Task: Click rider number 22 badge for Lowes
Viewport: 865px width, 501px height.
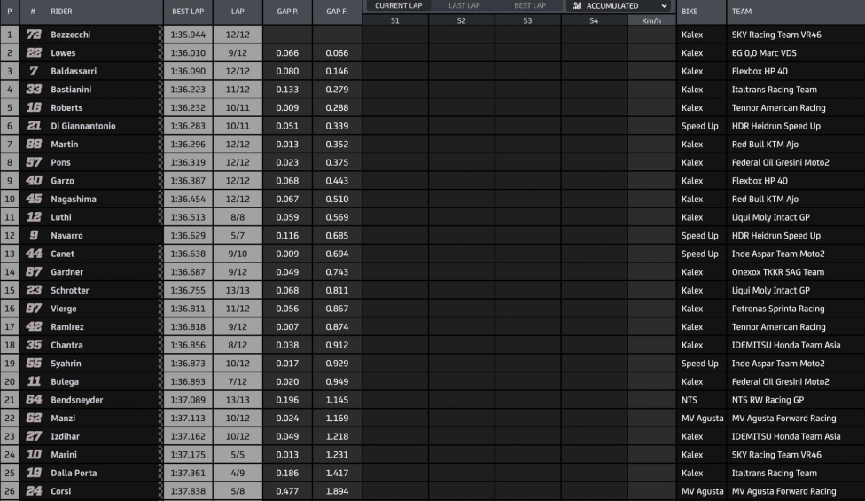Action: (x=34, y=52)
